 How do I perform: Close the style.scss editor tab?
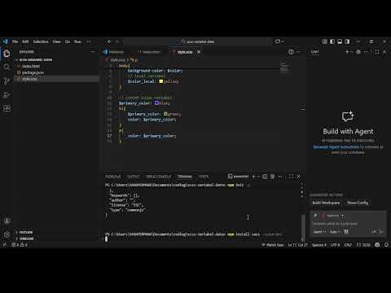point(199,51)
